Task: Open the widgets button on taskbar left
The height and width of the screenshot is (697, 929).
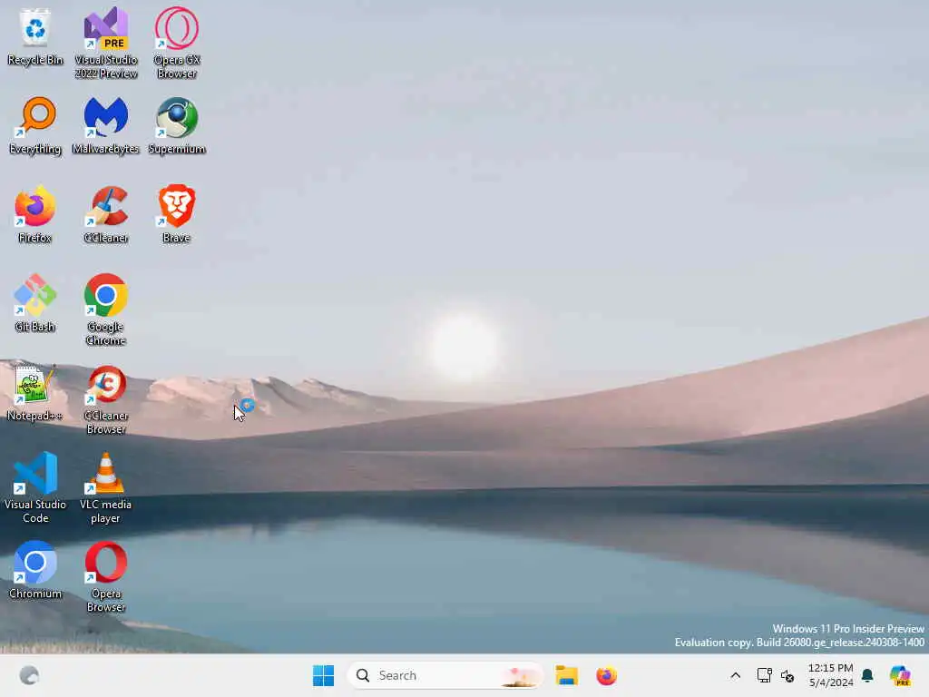Action: (29, 675)
